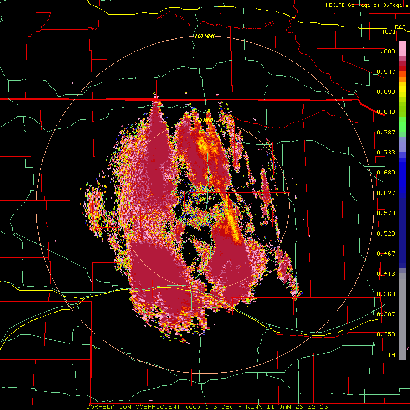Click the 0.253 legend value
This screenshot has height=410, width=410.
tap(386, 334)
